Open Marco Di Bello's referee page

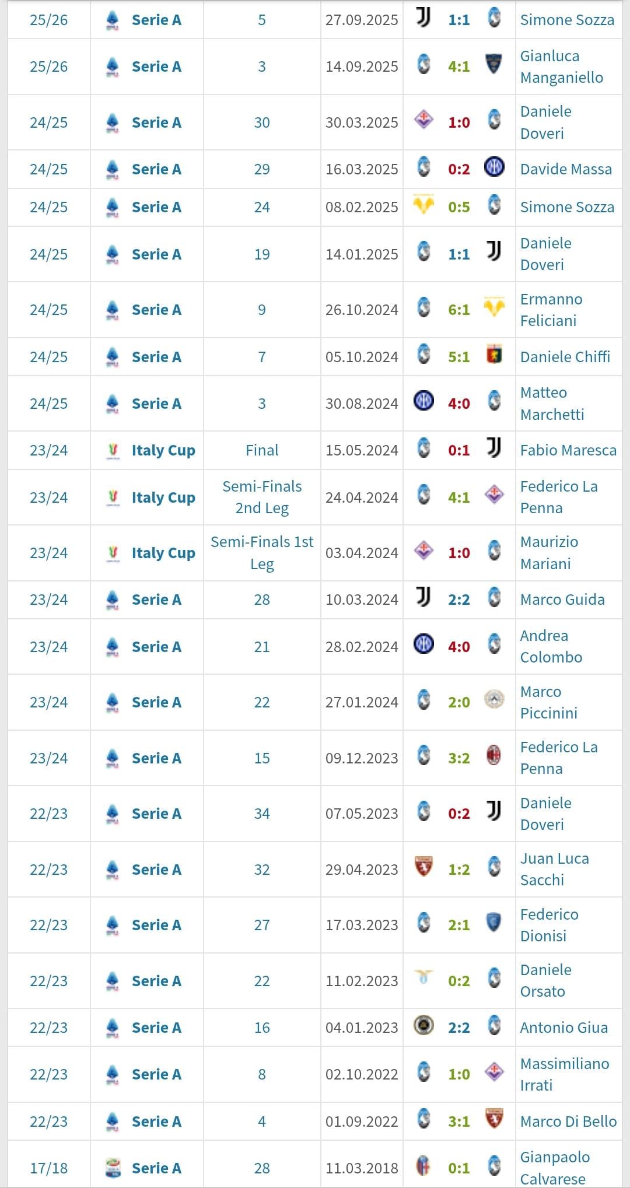pyautogui.click(x=568, y=1122)
